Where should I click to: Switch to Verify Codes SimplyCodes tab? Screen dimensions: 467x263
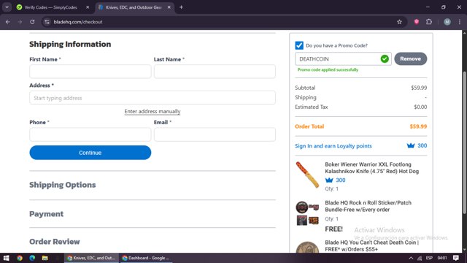click(x=50, y=7)
